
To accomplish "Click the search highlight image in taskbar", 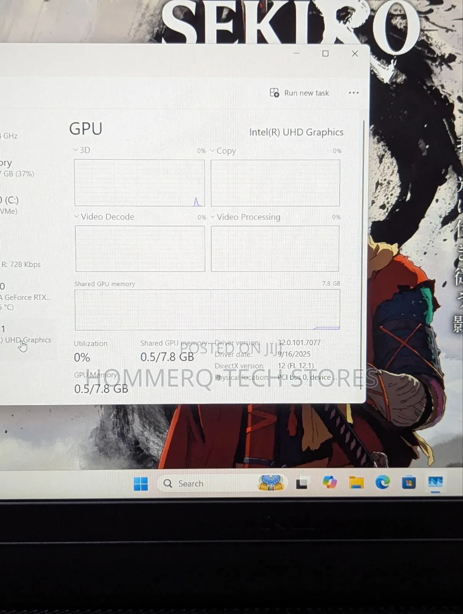I will coord(271,483).
